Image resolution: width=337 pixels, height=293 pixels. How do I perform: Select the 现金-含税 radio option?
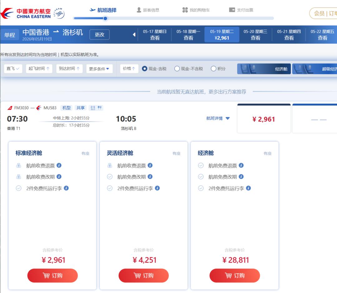pyautogui.click(x=144, y=69)
